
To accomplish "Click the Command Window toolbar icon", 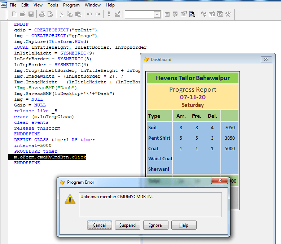I will tap(167, 14).
